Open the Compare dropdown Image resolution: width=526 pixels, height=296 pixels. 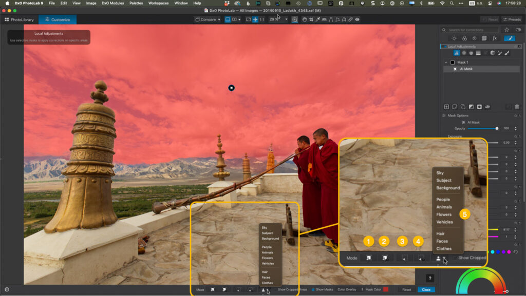coord(208,19)
